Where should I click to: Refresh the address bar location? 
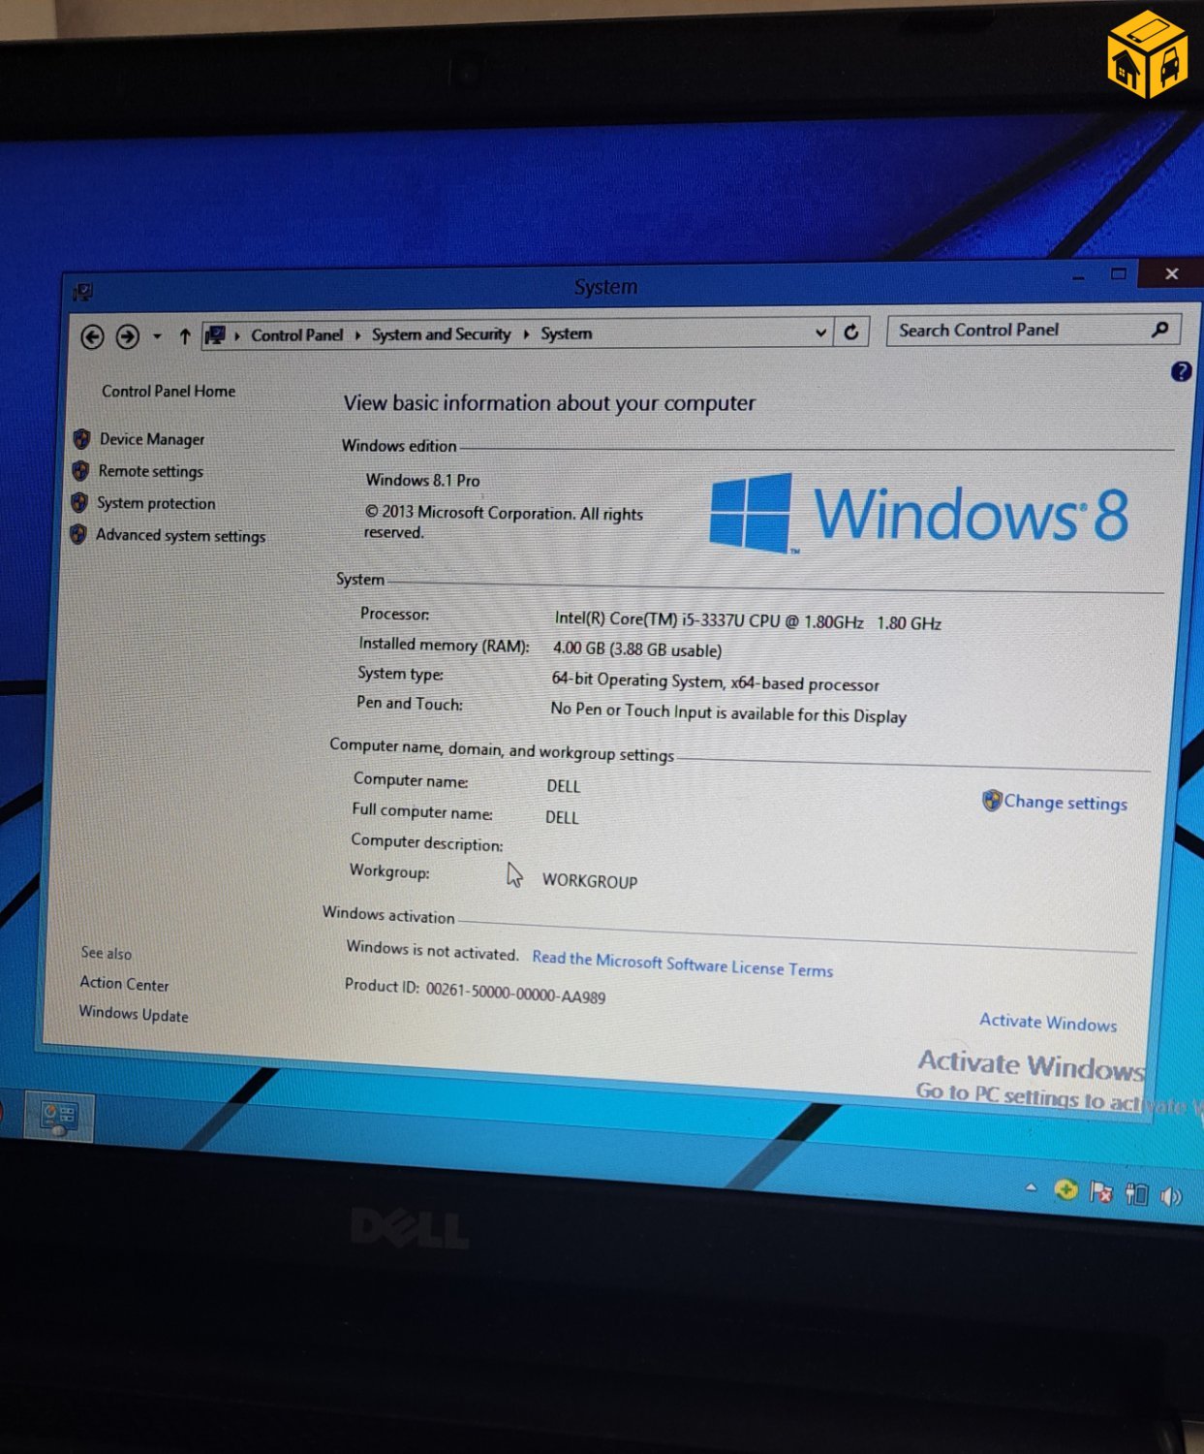pos(851,332)
